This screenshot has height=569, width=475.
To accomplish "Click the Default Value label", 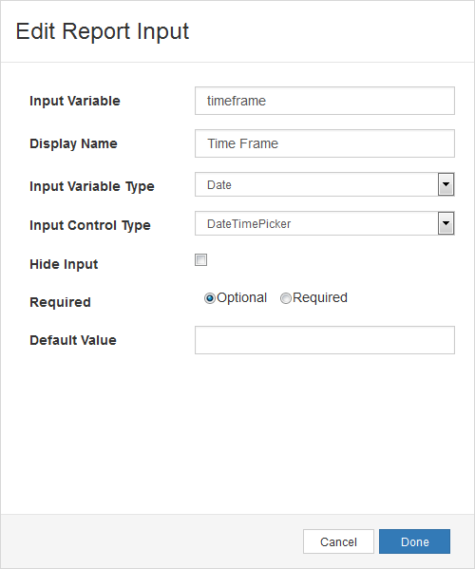I will point(73,340).
